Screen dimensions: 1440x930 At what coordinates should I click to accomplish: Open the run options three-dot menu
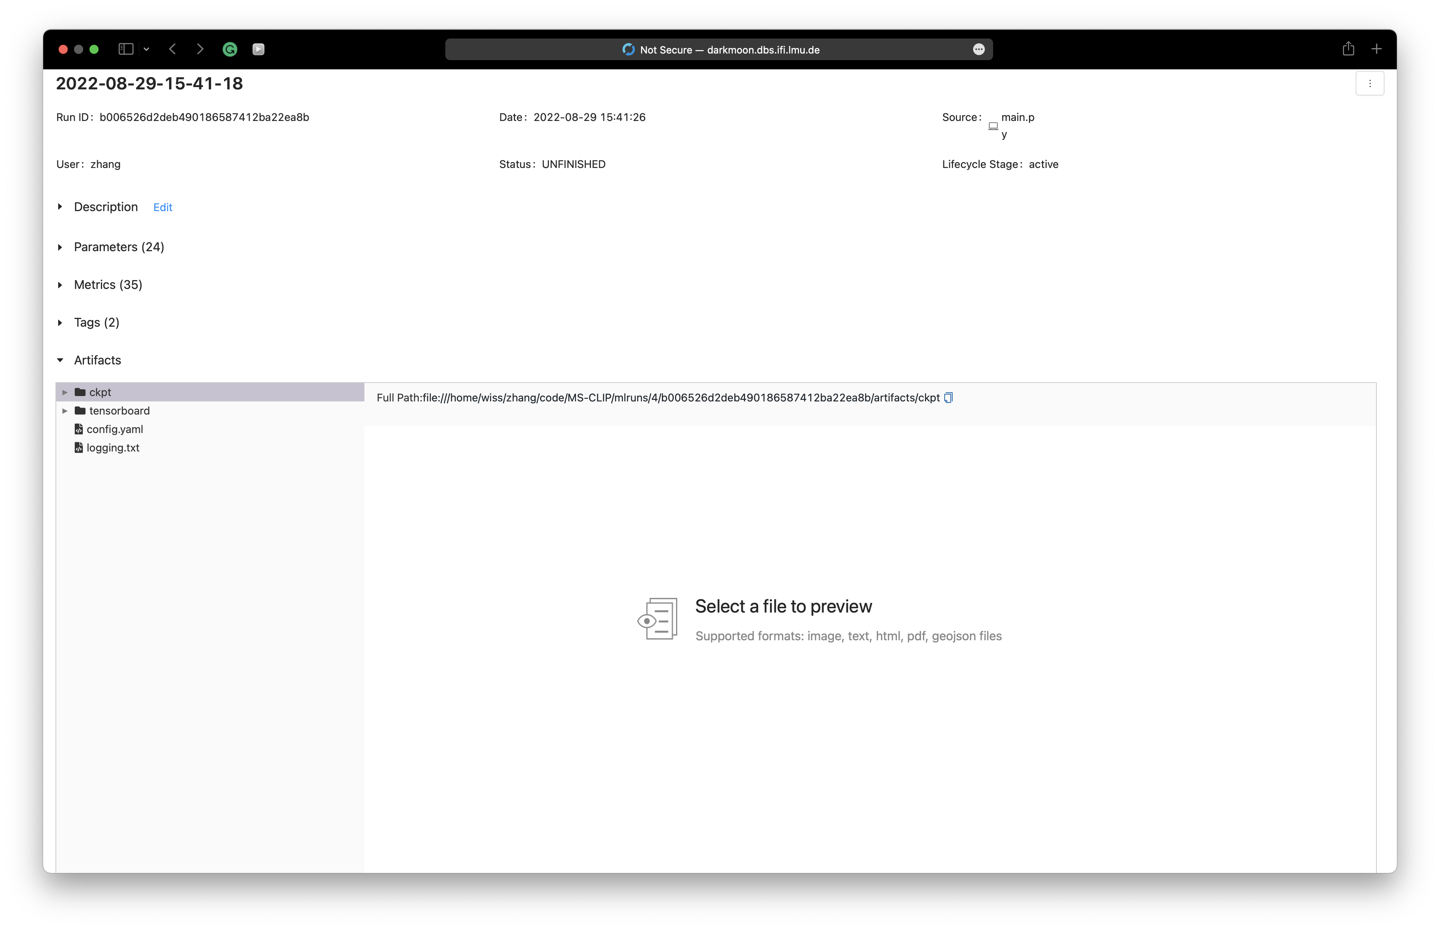pyautogui.click(x=1370, y=83)
